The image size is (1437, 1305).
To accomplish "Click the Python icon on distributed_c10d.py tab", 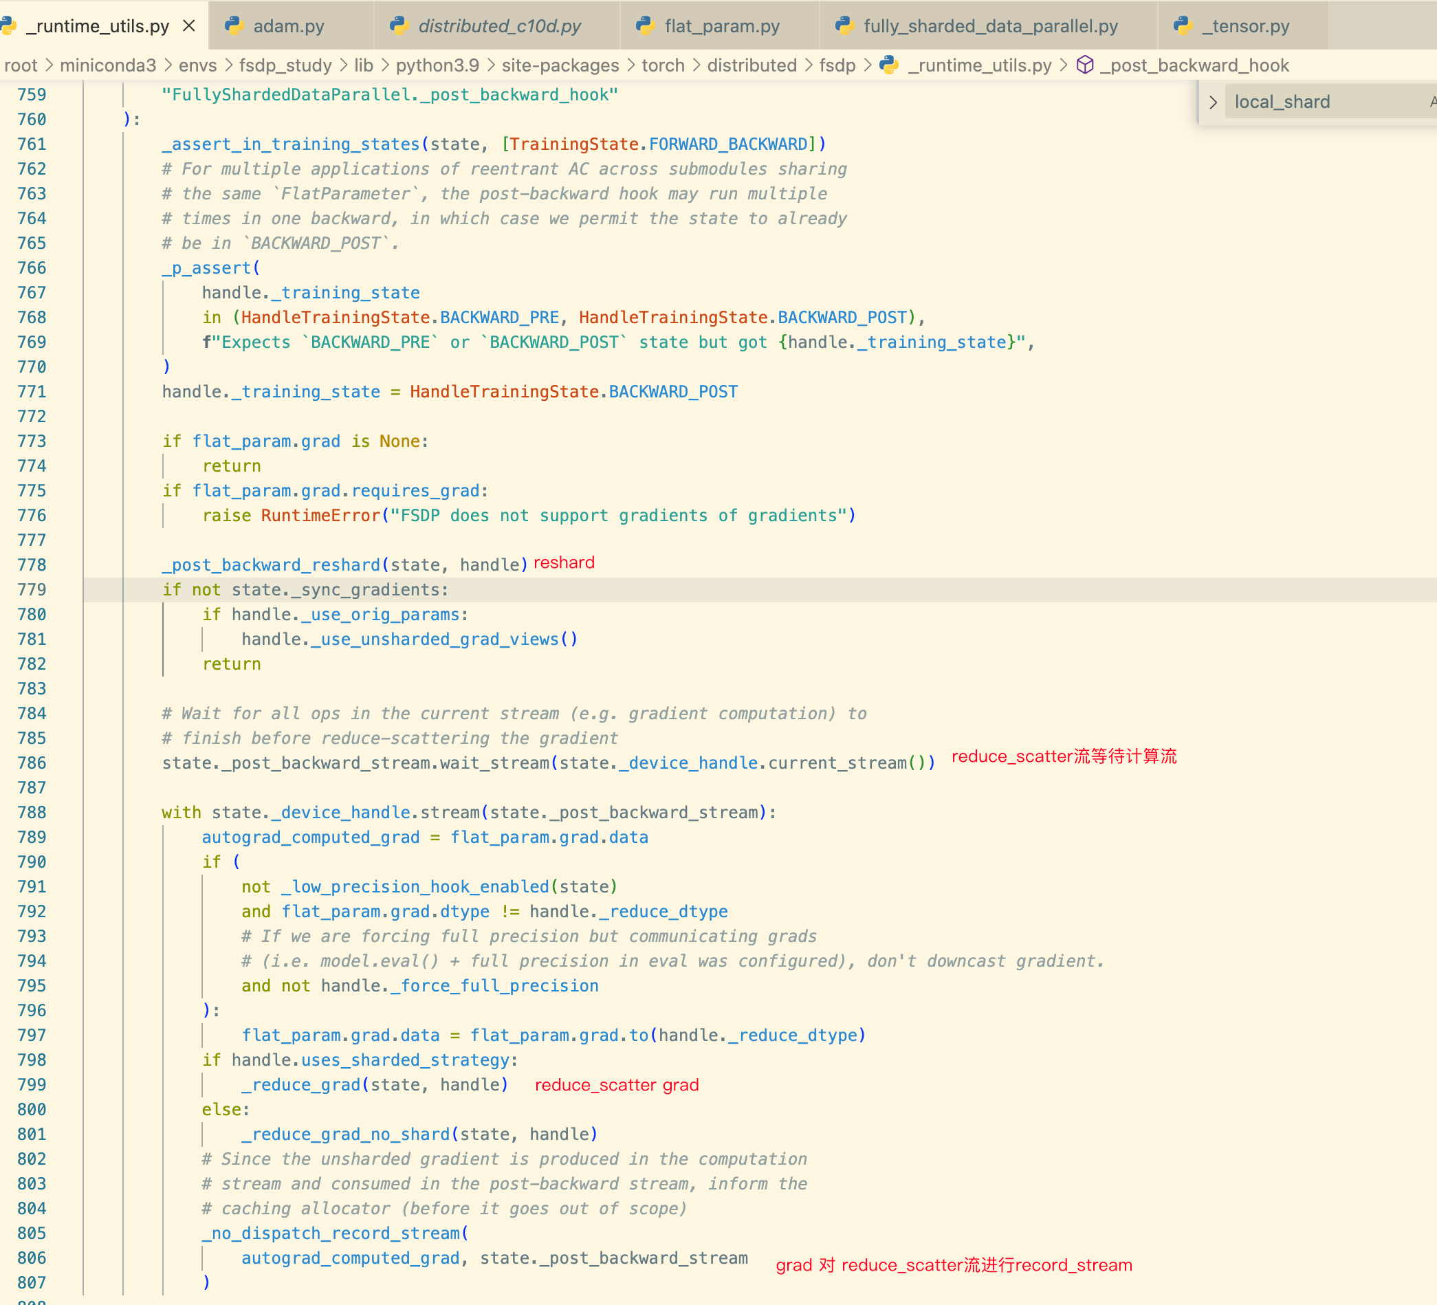I will click(x=399, y=25).
